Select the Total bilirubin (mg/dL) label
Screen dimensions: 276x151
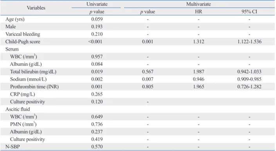pyautogui.click(x=33, y=72)
